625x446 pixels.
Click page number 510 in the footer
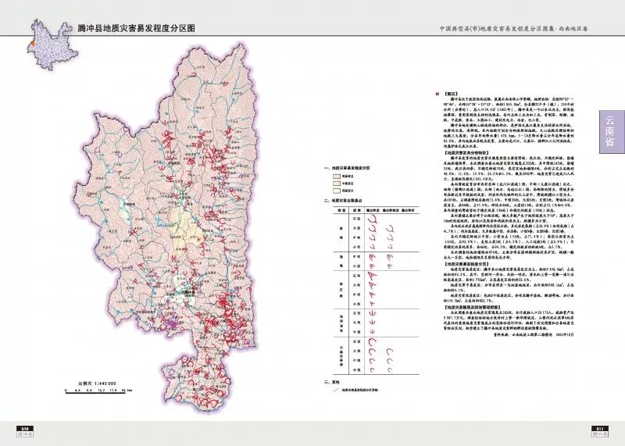[24, 429]
